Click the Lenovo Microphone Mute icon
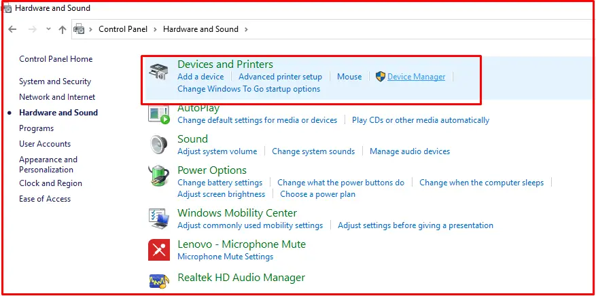Viewport: 596px width, 296px height. coord(158,250)
